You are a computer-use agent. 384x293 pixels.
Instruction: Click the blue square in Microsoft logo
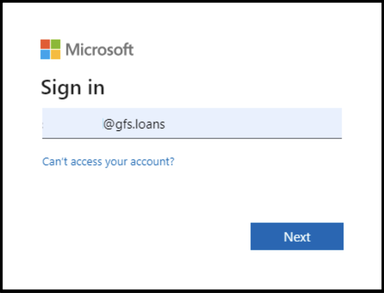[45, 54]
